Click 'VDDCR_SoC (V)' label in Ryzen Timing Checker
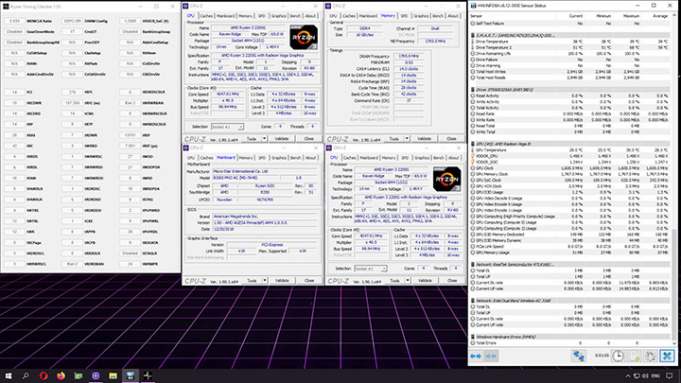Screen dimensions: 681x383 [x=155, y=21]
